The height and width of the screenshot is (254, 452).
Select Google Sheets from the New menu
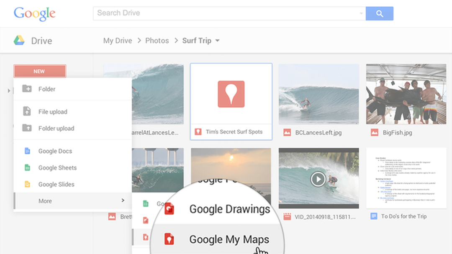57,168
